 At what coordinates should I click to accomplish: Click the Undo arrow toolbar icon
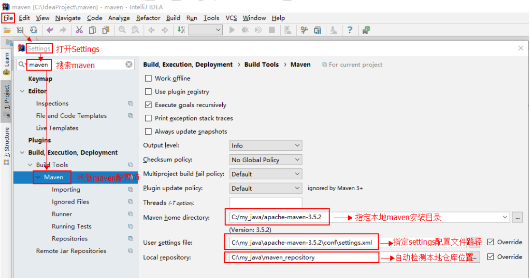click(x=50, y=30)
